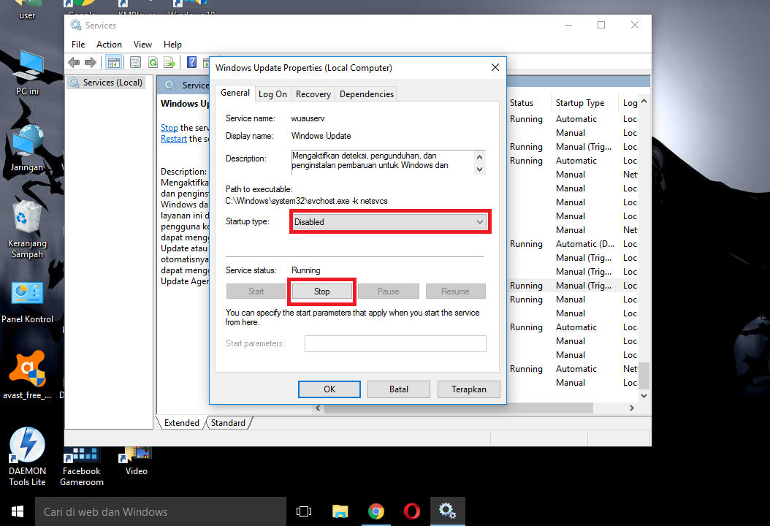Click the Forward navigation arrow in Services
This screenshot has width=770, height=526.
91,62
